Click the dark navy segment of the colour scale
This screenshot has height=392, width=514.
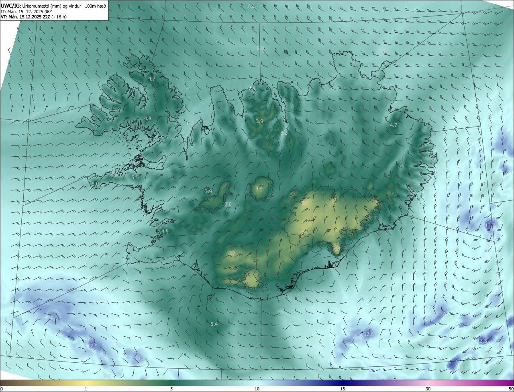343,383
